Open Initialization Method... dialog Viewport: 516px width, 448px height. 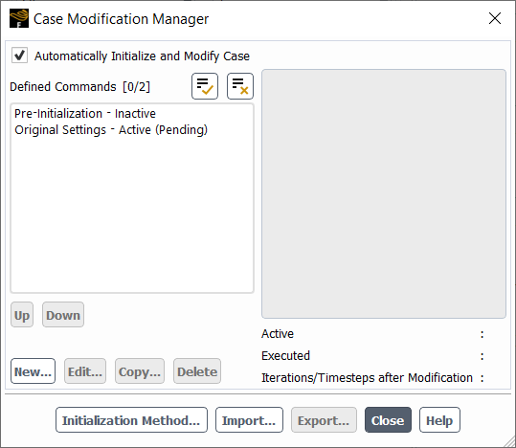[x=131, y=420]
